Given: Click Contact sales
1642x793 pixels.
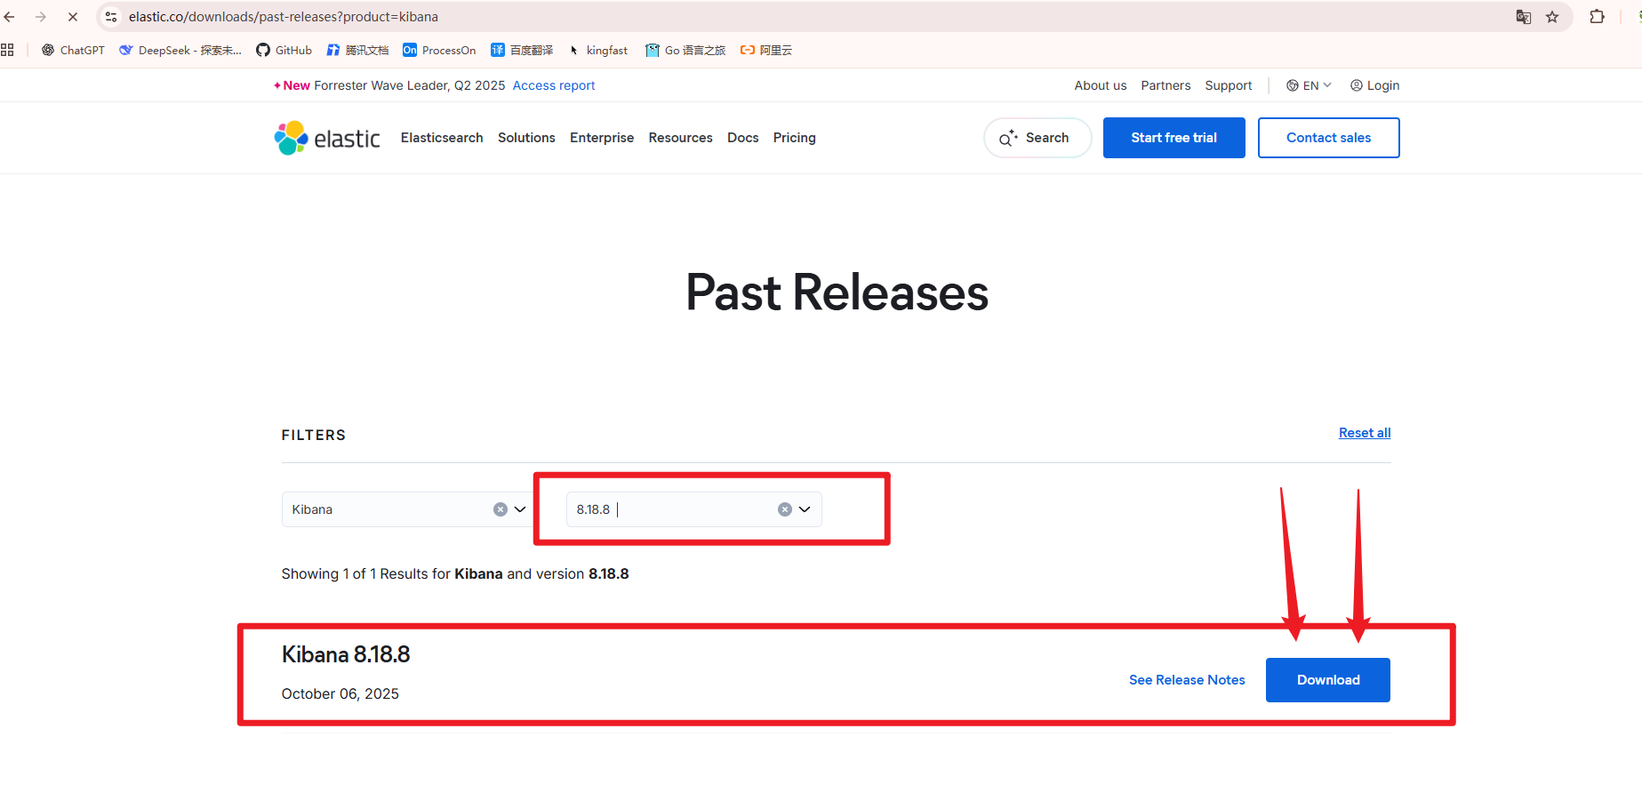Looking at the screenshot, I should point(1329,138).
